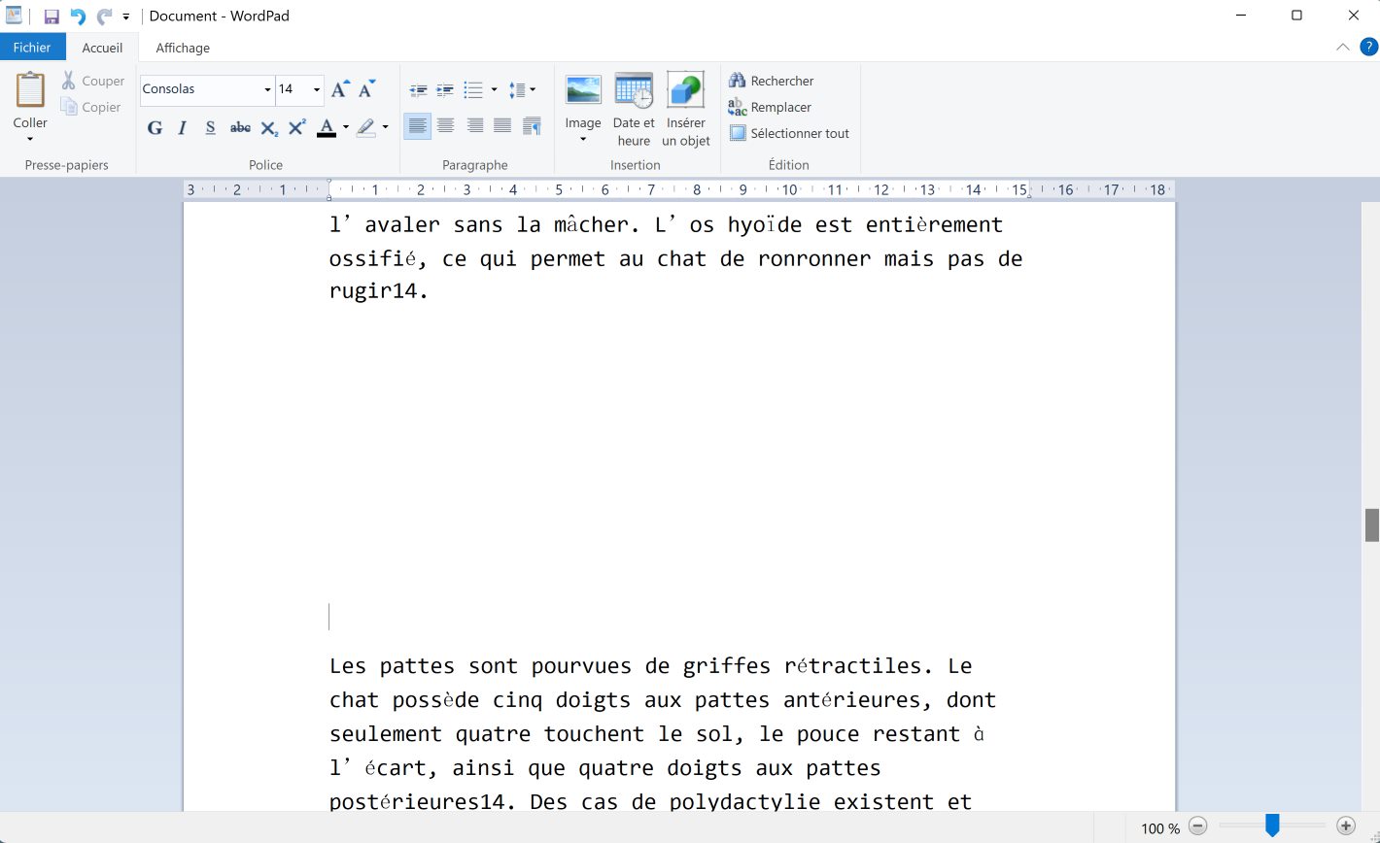Click the Copier button

(91, 107)
